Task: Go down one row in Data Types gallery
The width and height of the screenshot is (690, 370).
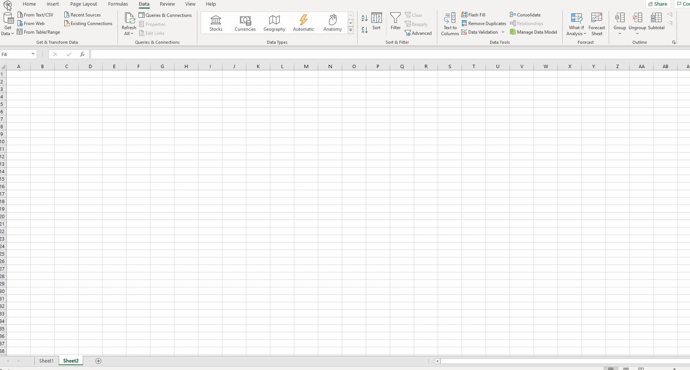Action: 351,23
